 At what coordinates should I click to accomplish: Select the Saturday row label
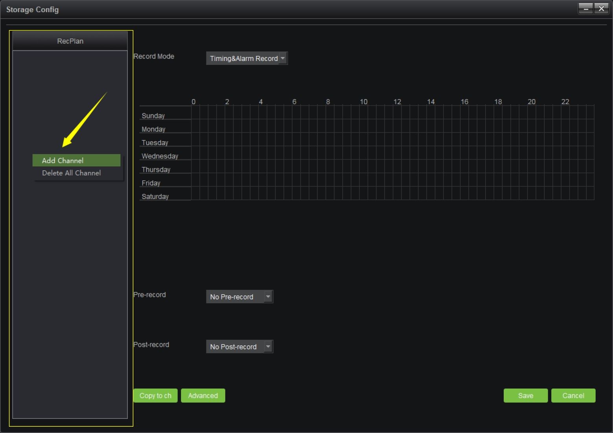click(x=155, y=197)
